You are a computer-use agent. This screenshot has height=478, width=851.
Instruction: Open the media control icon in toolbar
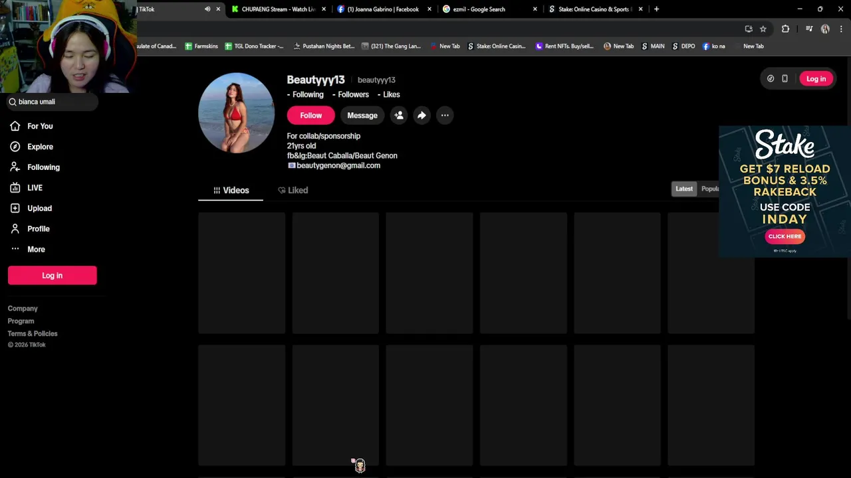809,29
